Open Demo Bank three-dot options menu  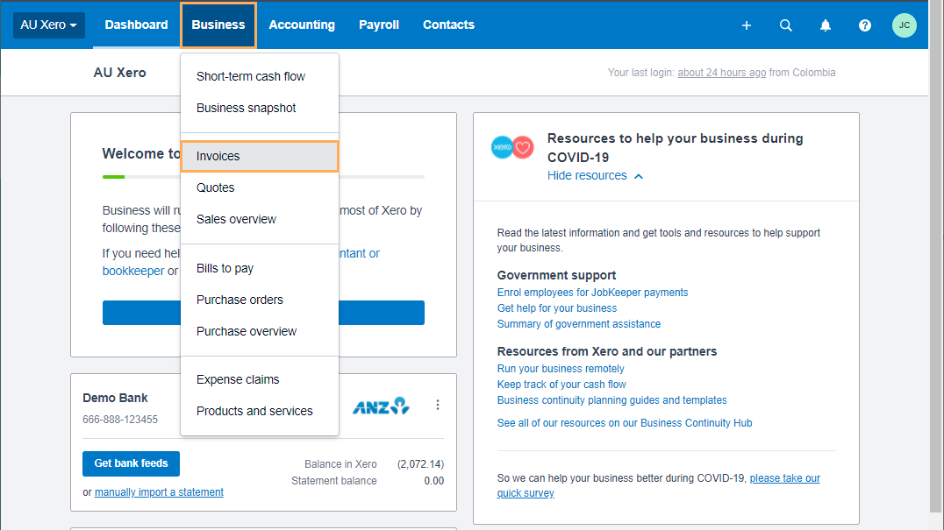click(438, 405)
